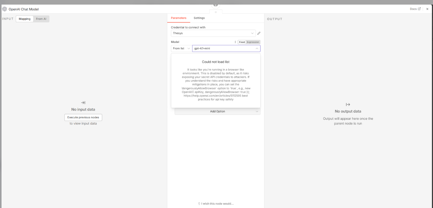Open the Add Option dropdown
Viewport: 433px width, 208px height.
pos(217,112)
